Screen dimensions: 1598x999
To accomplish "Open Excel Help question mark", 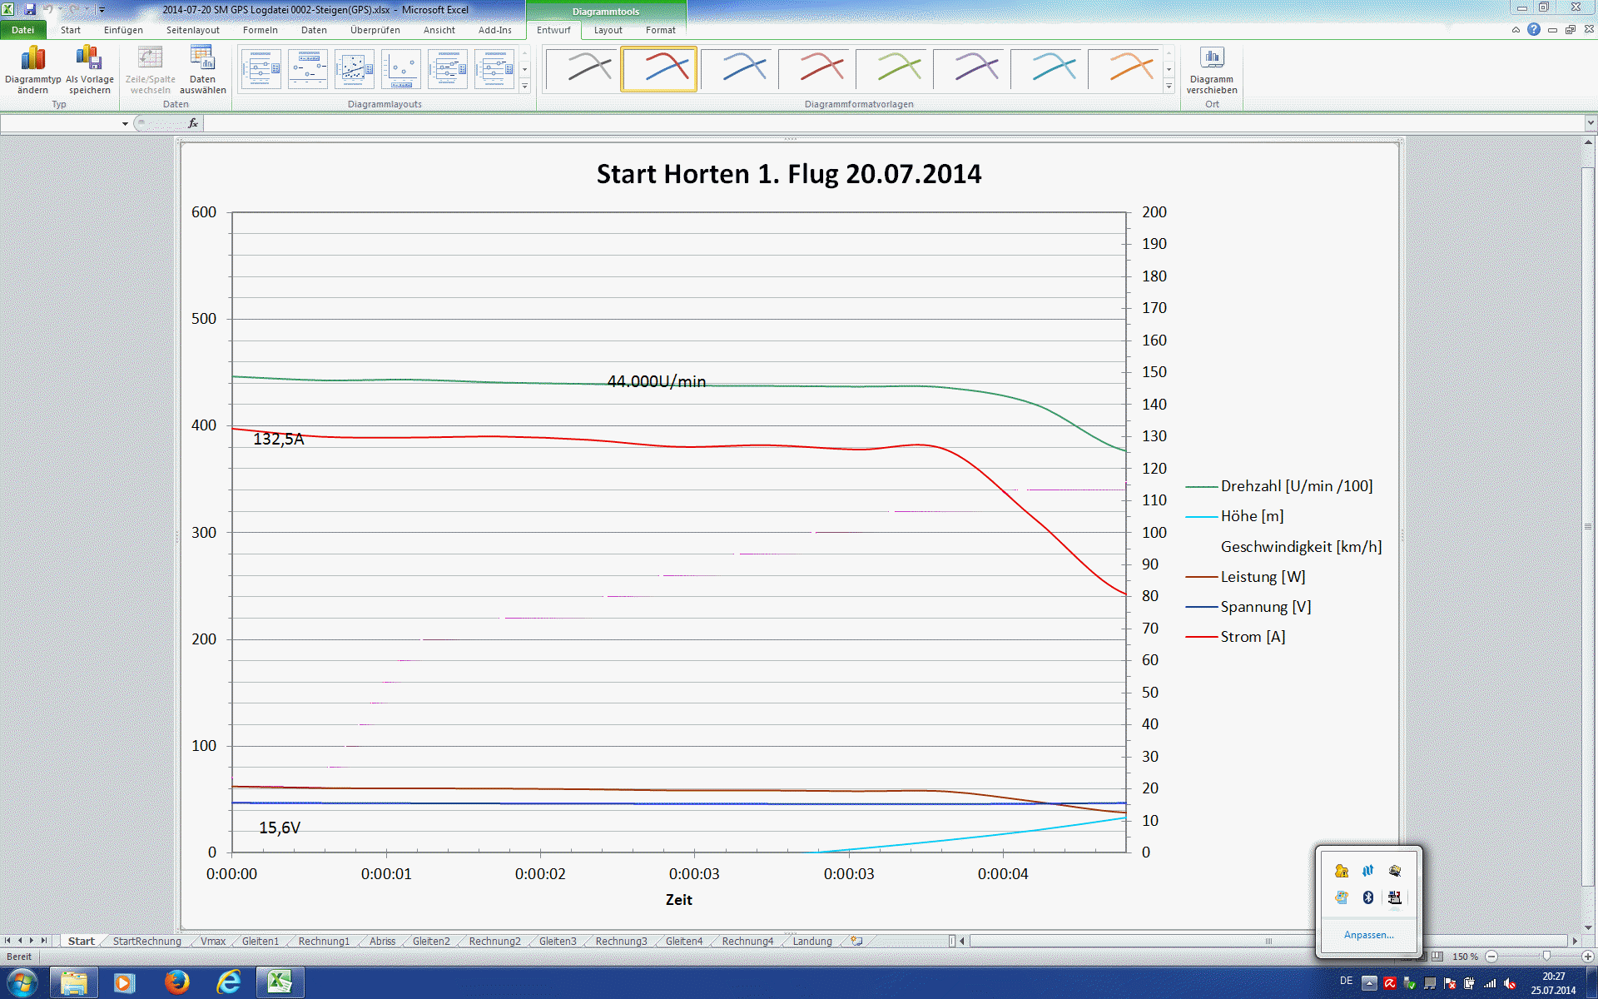I will 1534,30.
